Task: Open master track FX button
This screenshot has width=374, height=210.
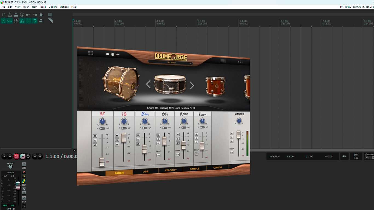Action: (24, 189)
